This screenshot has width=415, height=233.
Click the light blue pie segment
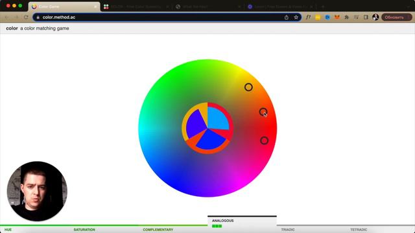click(218, 118)
